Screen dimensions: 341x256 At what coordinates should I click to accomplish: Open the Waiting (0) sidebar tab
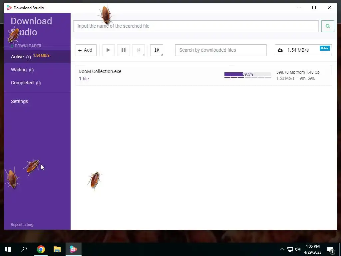pyautogui.click(x=37, y=70)
